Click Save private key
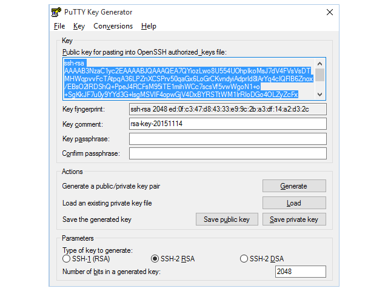 pos(294,219)
